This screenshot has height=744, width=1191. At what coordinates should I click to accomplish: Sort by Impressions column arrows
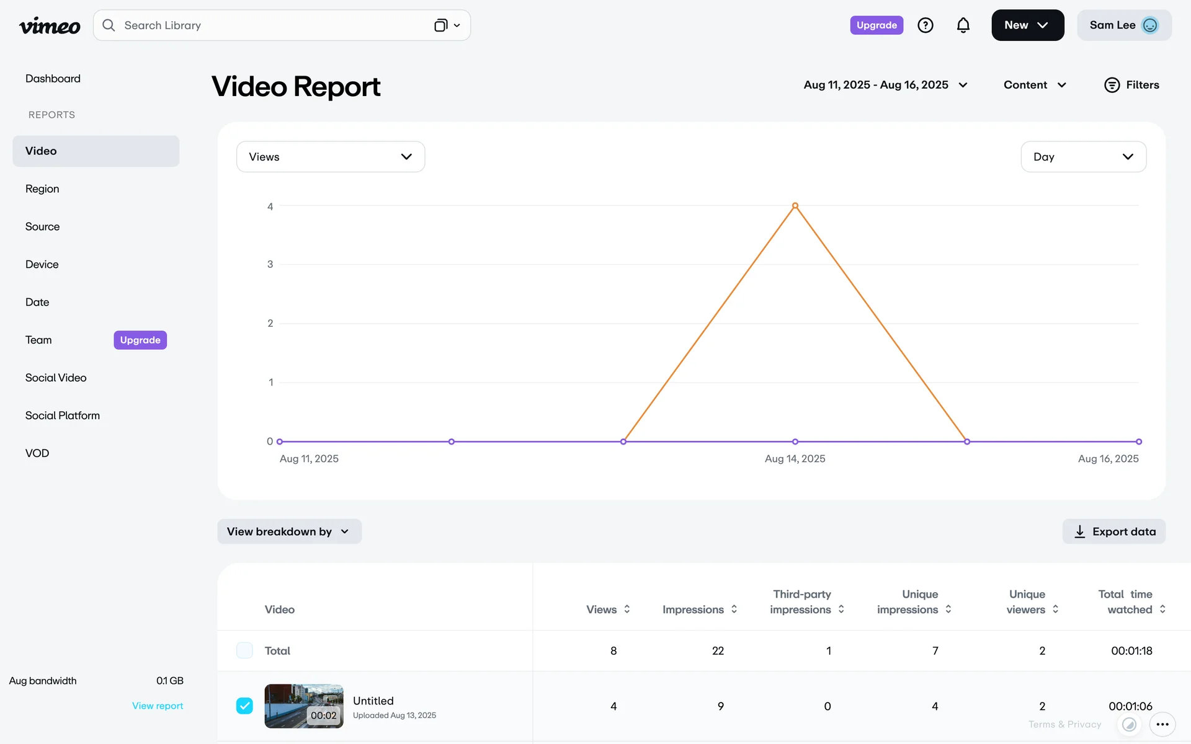point(734,609)
